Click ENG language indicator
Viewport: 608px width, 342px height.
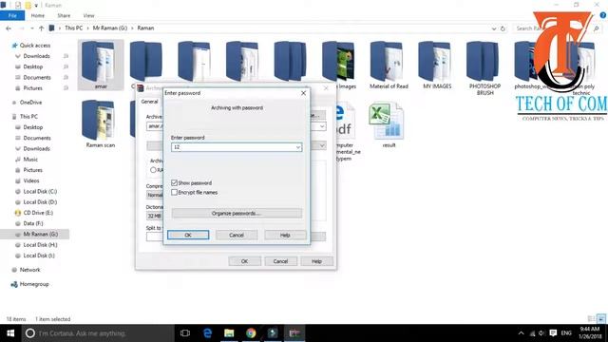pos(566,333)
